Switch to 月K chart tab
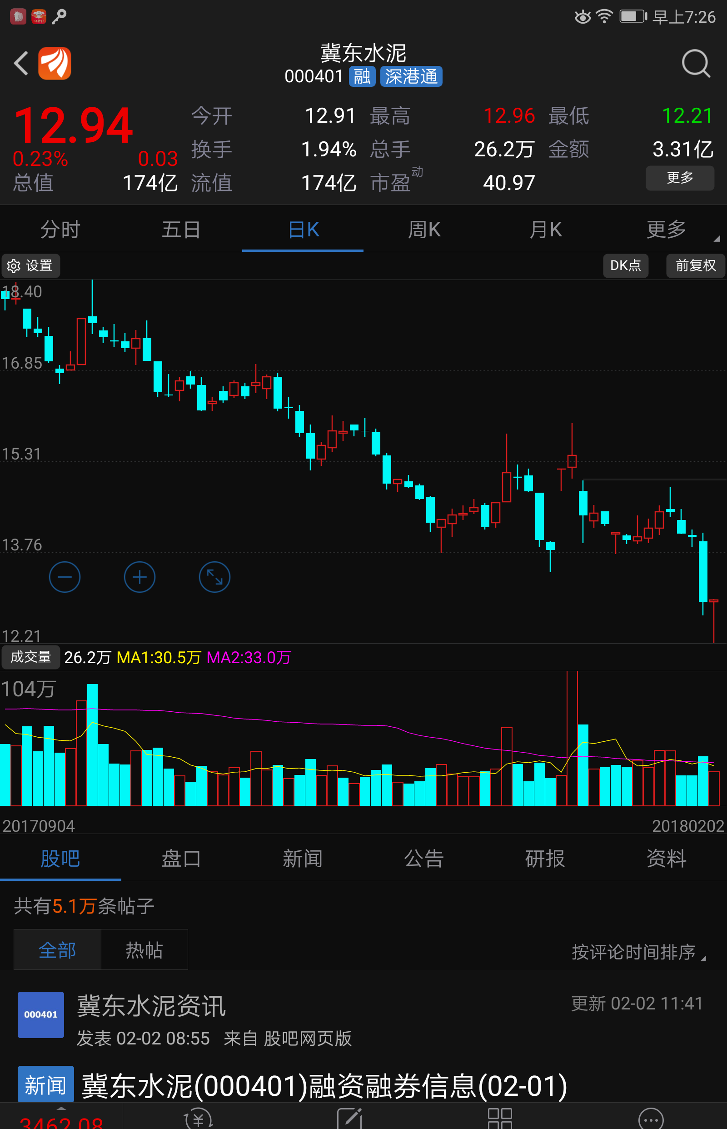727x1129 pixels. click(x=545, y=230)
